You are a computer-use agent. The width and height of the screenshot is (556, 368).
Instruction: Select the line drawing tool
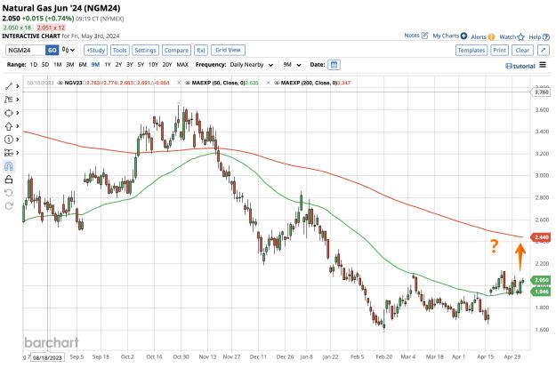point(9,86)
